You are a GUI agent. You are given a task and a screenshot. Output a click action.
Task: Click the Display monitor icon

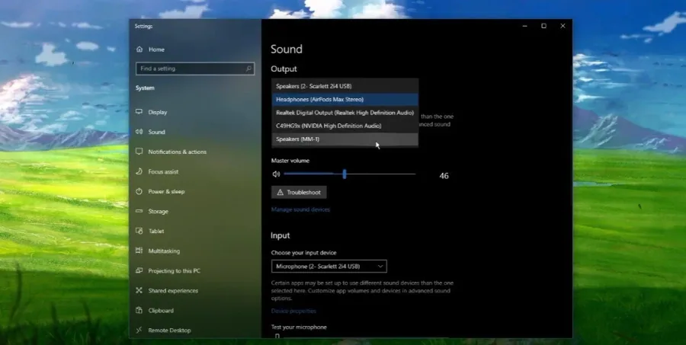pyautogui.click(x=139, y=112)
